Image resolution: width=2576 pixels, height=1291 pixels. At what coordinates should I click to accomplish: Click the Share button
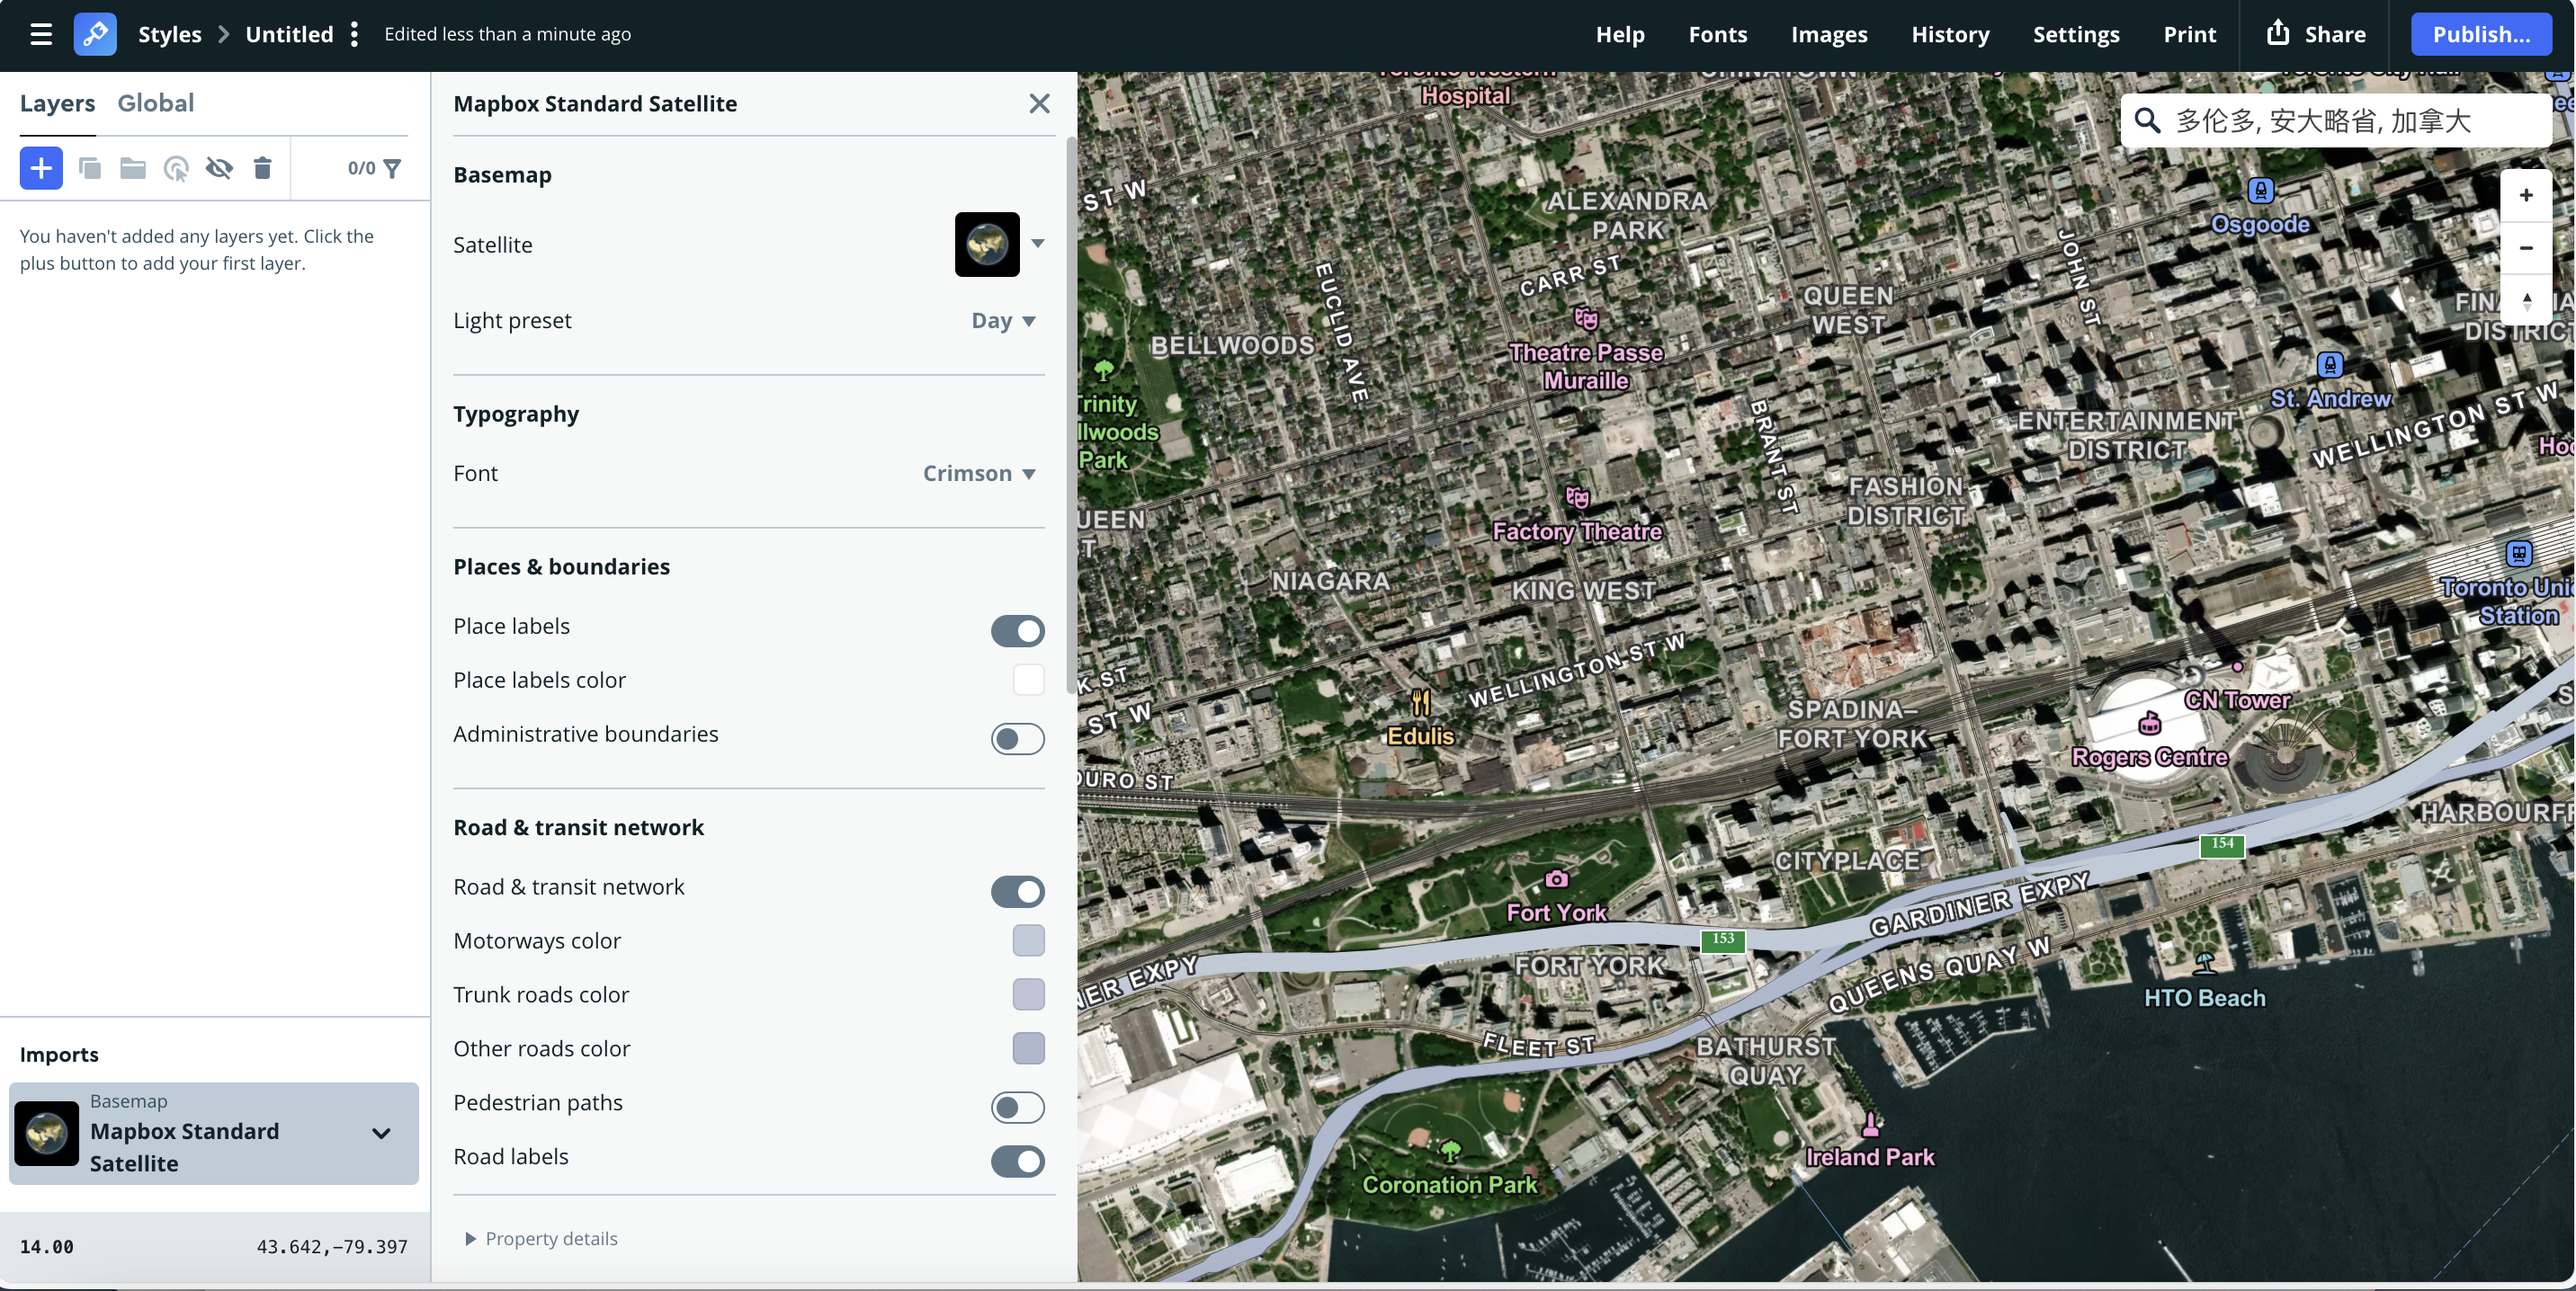[2316, 34]
